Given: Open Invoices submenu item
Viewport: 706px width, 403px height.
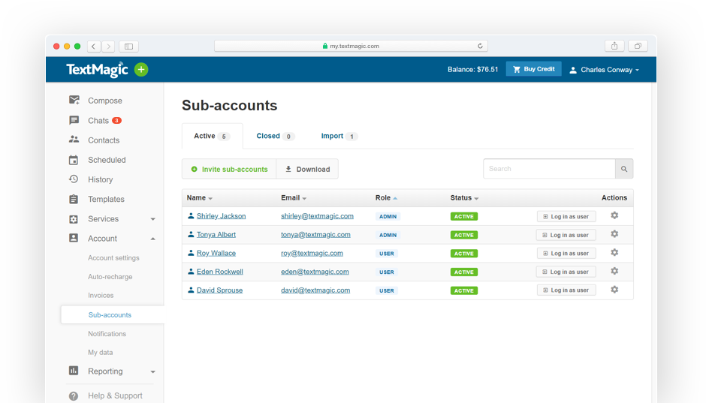Looking at the screenshot, I should click(x=101, y=296).
